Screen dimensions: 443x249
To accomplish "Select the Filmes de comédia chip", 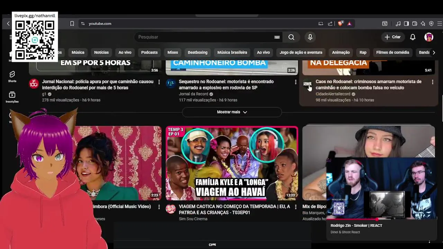I will [392, 53].
